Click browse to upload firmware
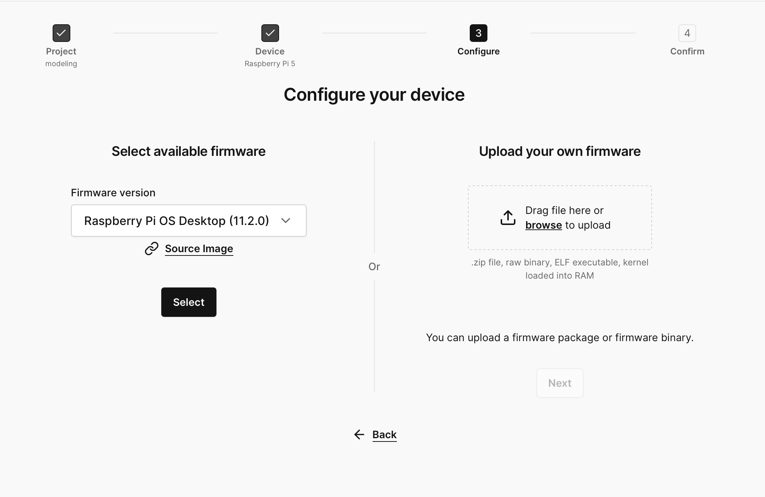The image size is (765, 497). [543, 225]
